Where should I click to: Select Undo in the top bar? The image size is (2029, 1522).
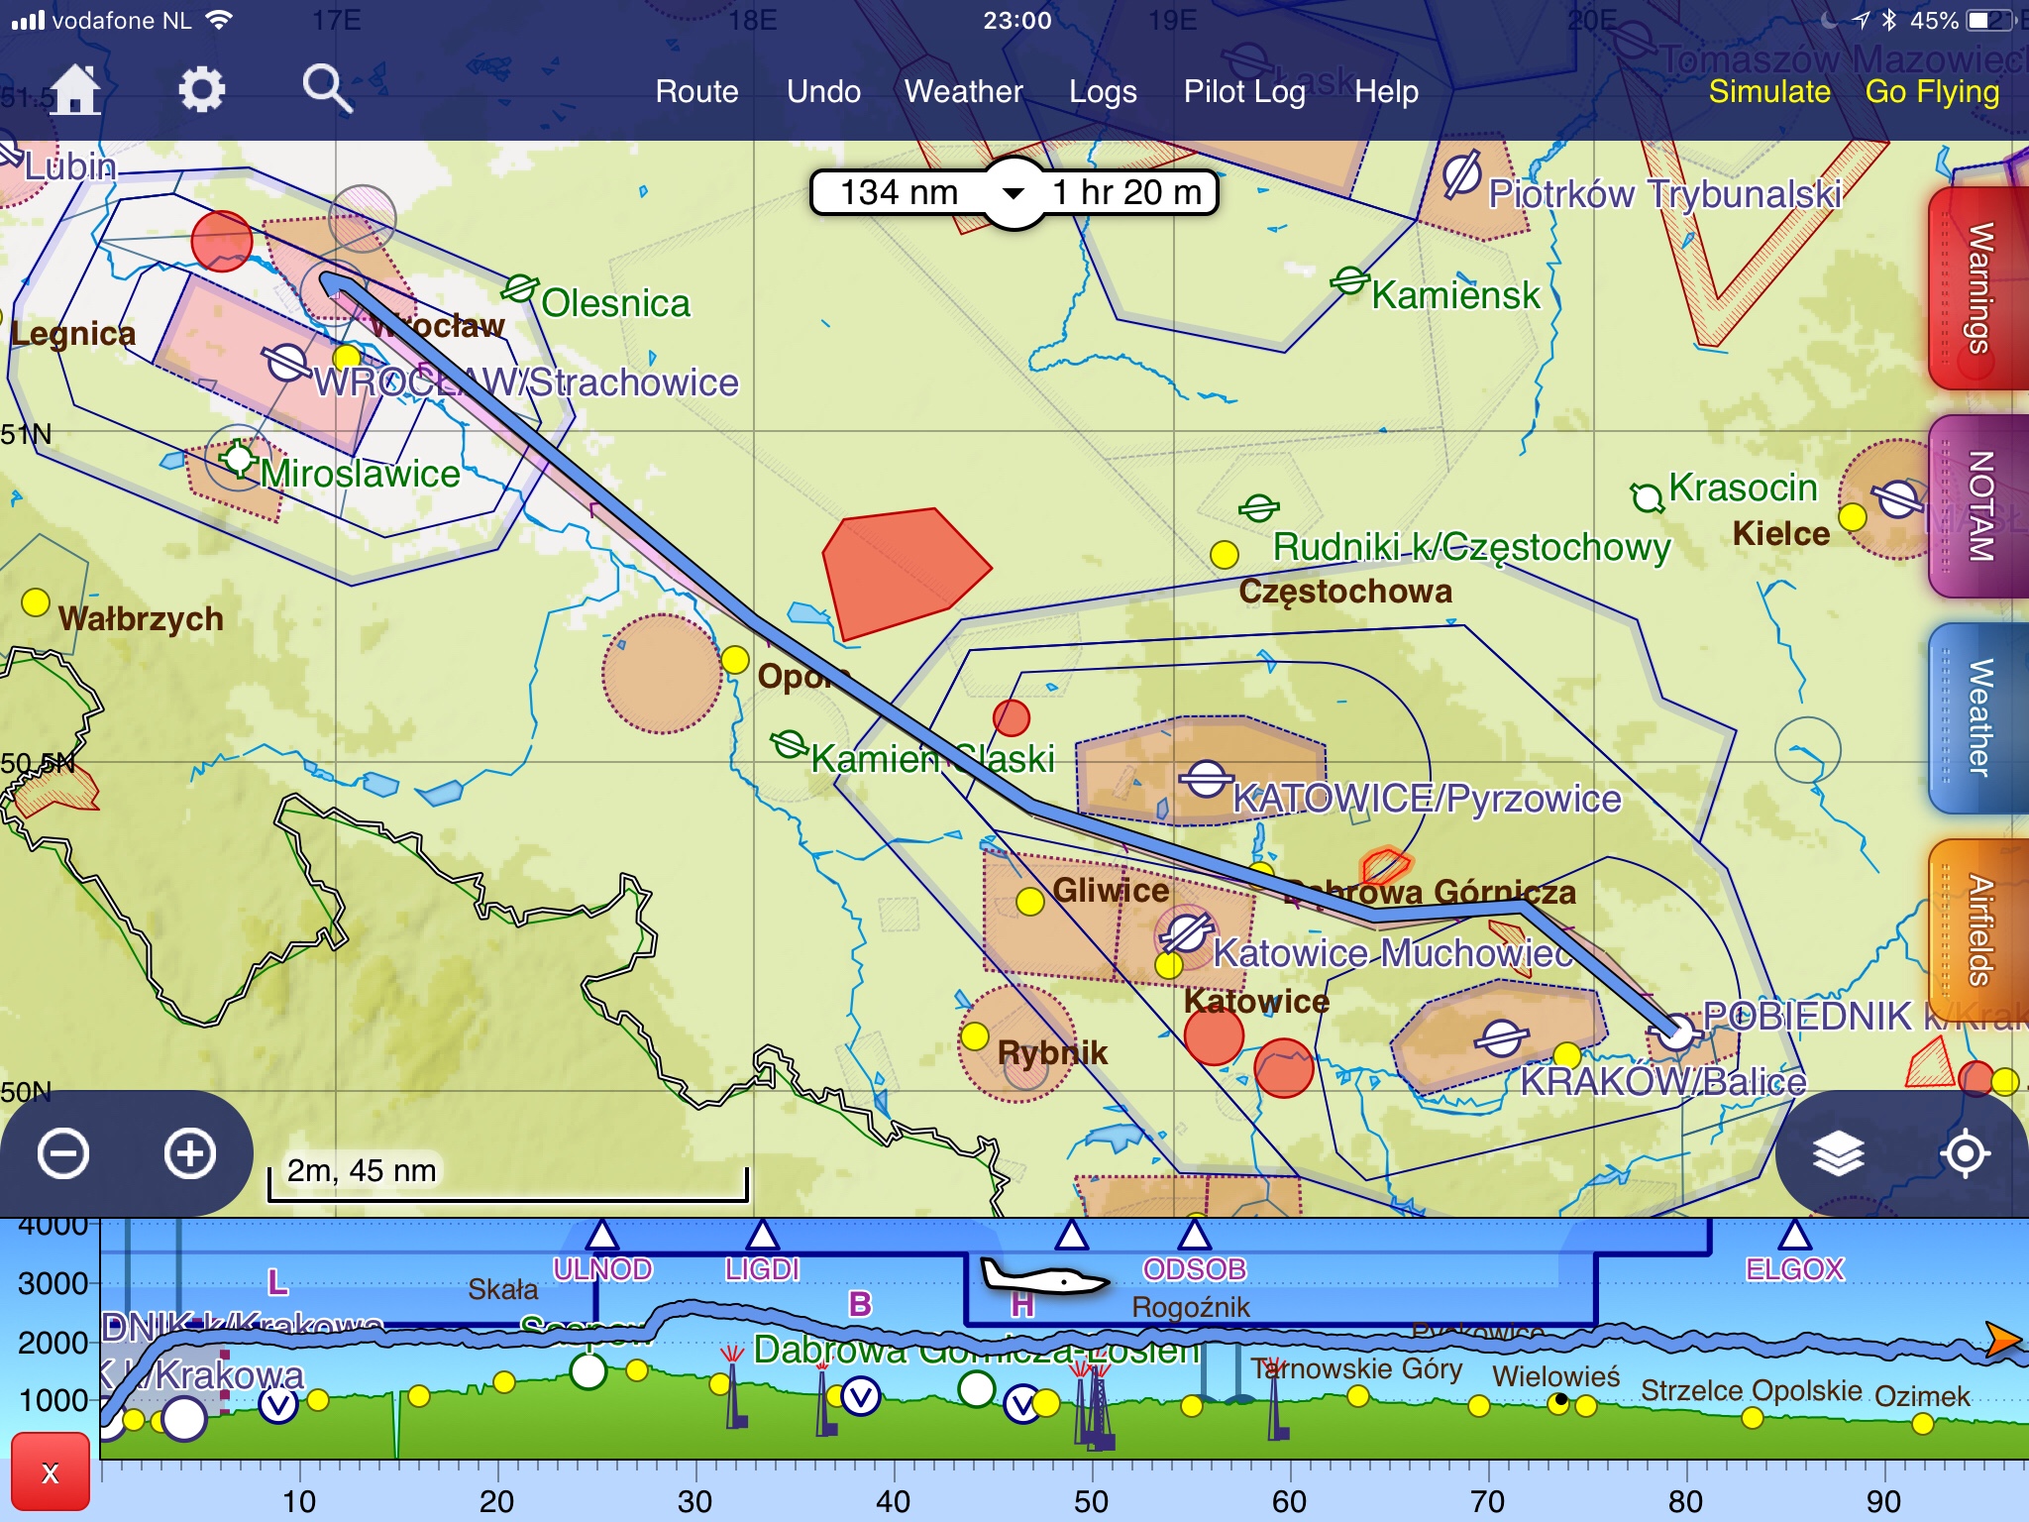[x=823, y=91]
